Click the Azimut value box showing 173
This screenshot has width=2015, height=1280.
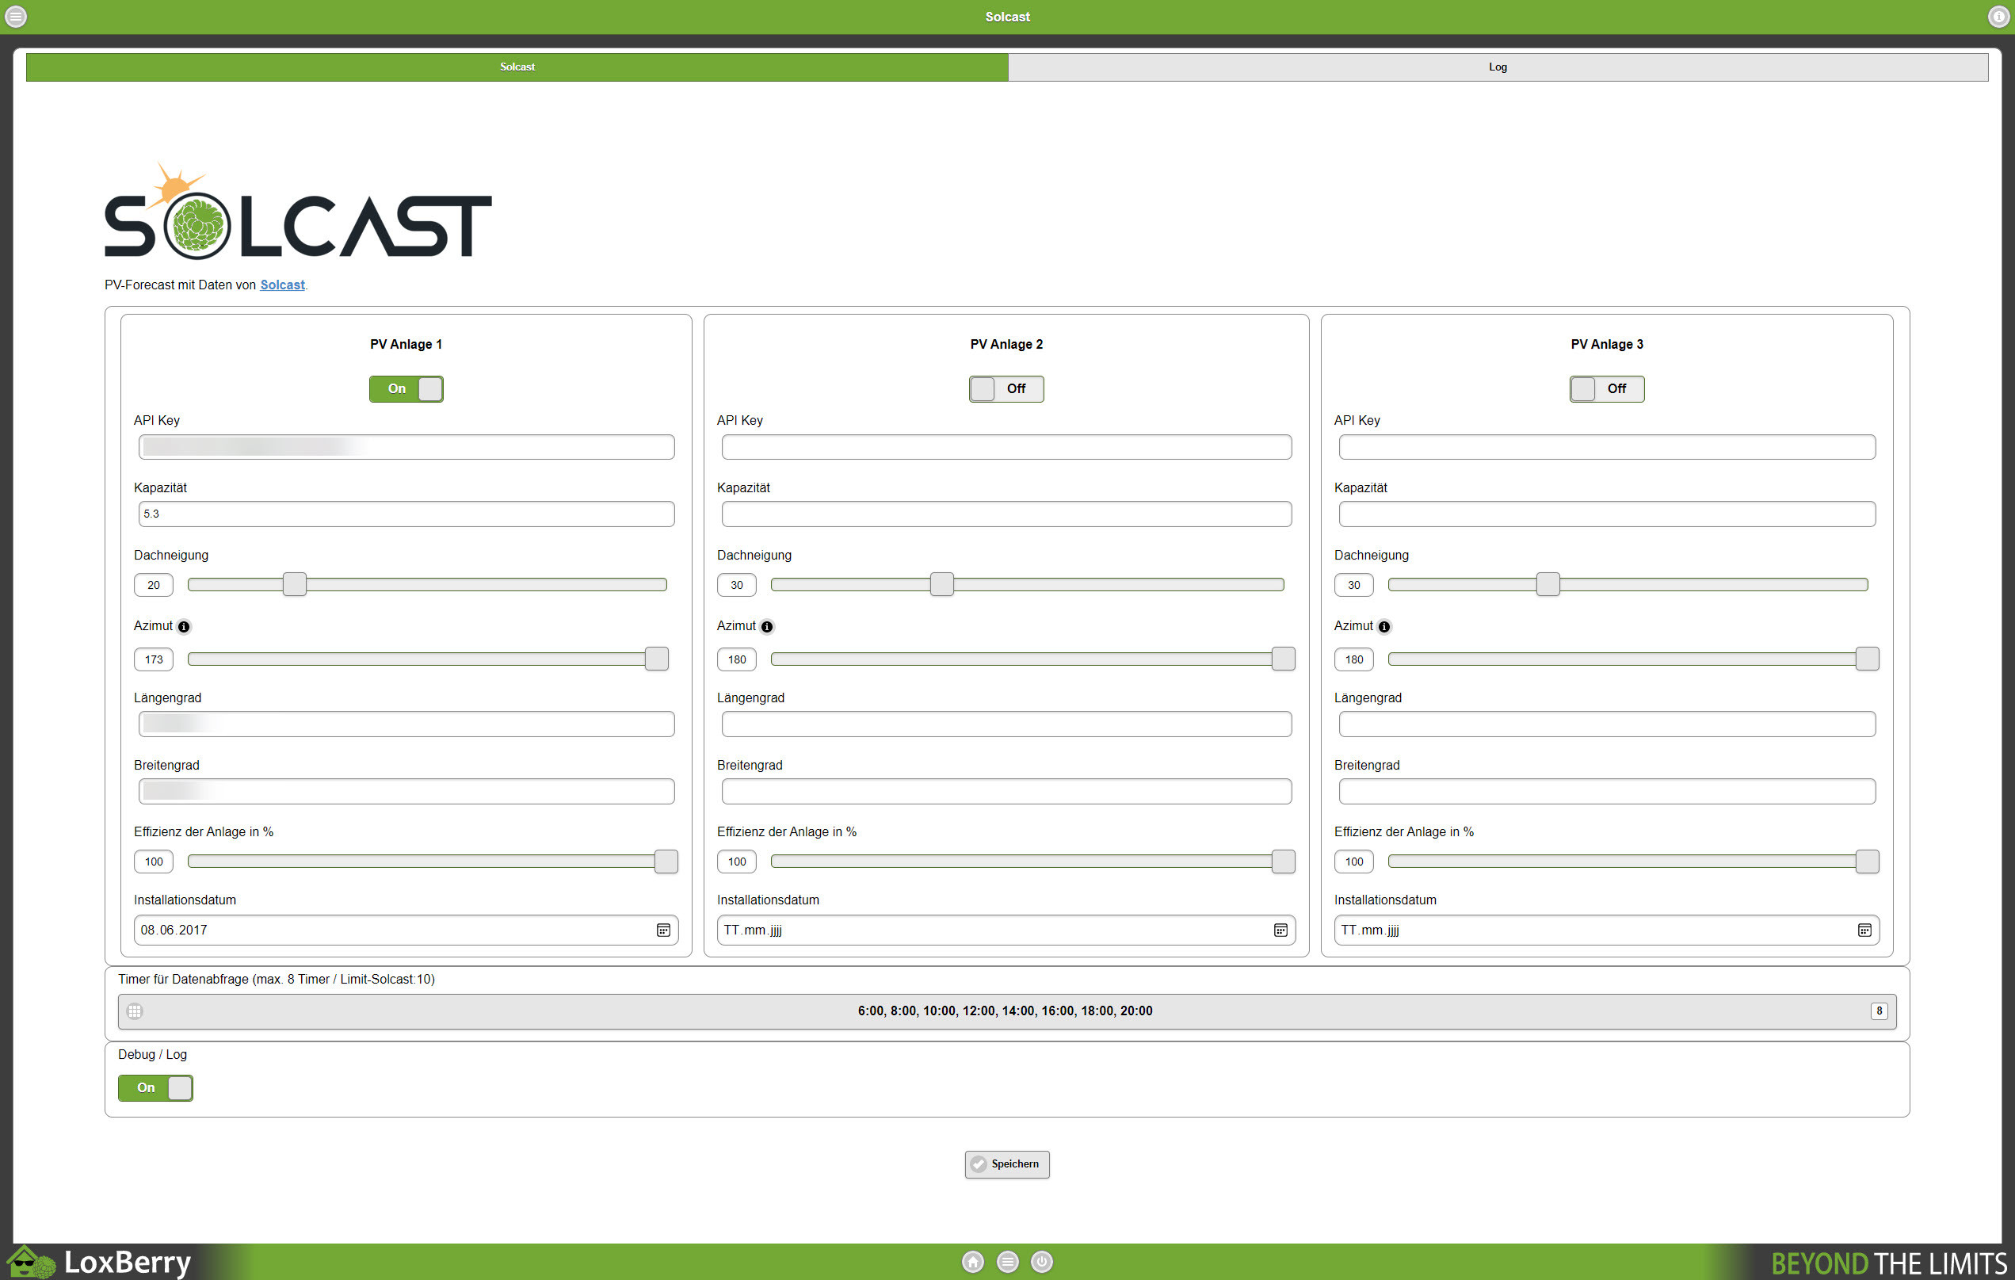154,659
